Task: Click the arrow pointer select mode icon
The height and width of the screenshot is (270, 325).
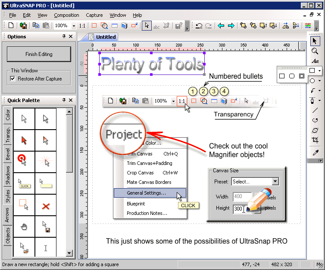Action: 147,26
